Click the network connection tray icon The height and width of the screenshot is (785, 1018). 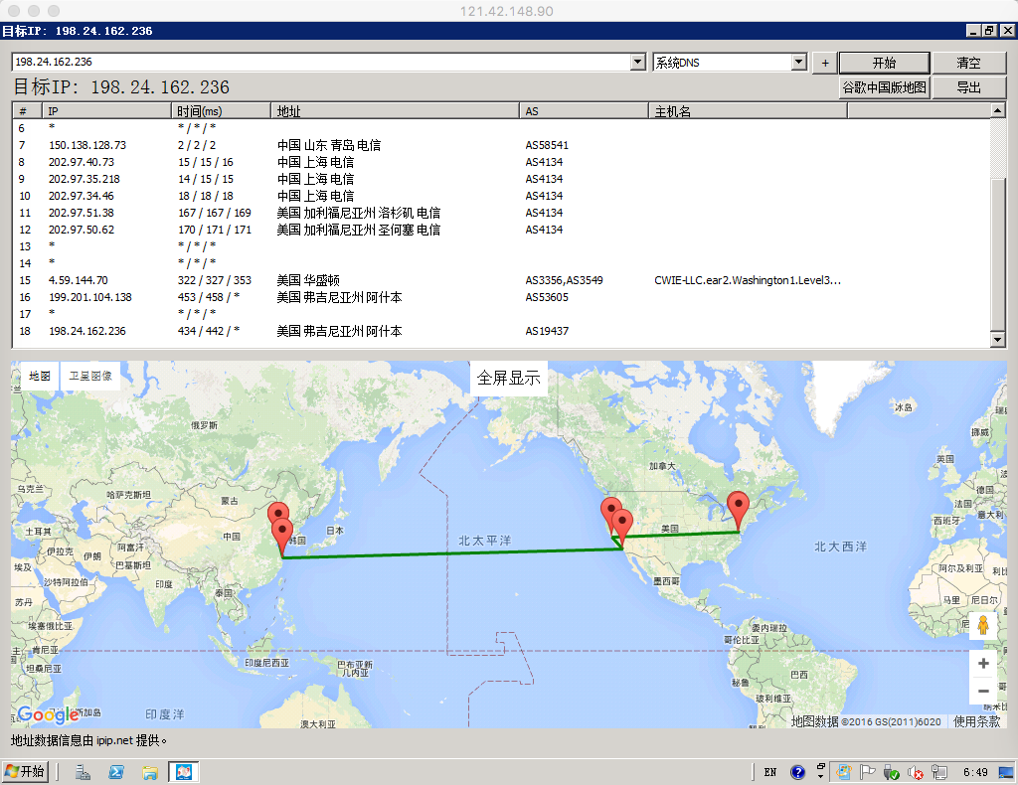pos(938,772)
